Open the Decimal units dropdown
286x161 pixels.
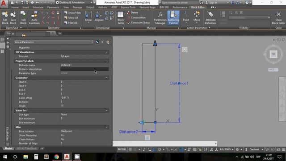(256, 149)
